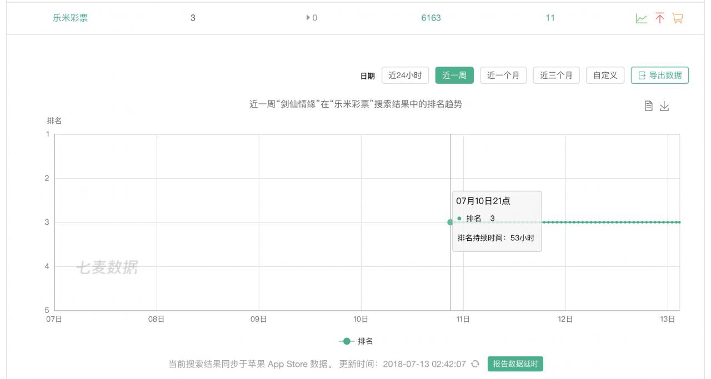Image resolution: width=711 pixels, height=379 pixels.
Task: Click the rank change indicator showing 0
Action: click(x=312, y=18)
